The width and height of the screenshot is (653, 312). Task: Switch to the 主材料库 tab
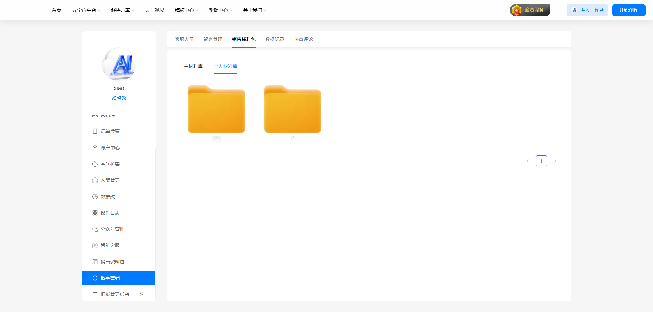coord(193,66)
